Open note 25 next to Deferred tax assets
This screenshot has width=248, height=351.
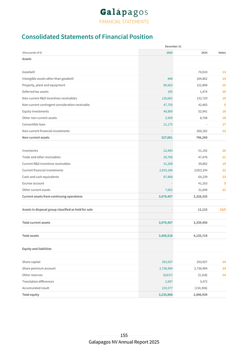(224, 92)
